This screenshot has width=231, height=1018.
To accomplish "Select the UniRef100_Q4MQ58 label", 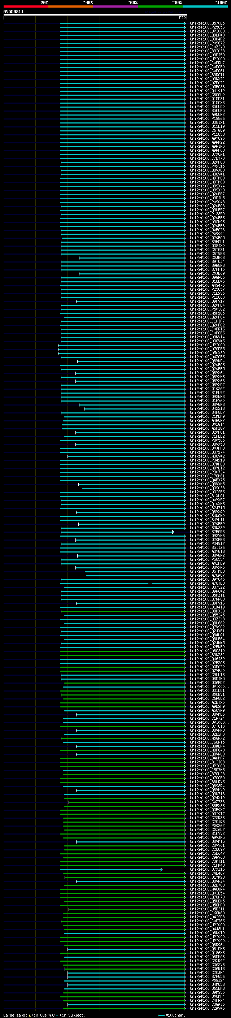I will pyautogui.click(x=207, y=984).
